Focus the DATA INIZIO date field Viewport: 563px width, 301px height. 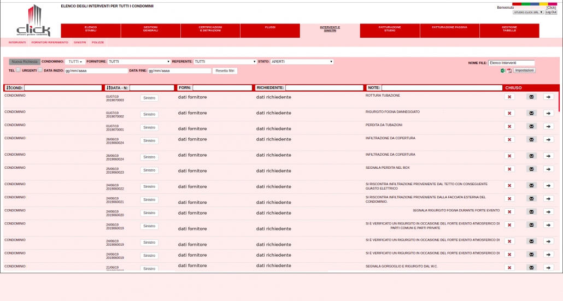pos(96,70)
